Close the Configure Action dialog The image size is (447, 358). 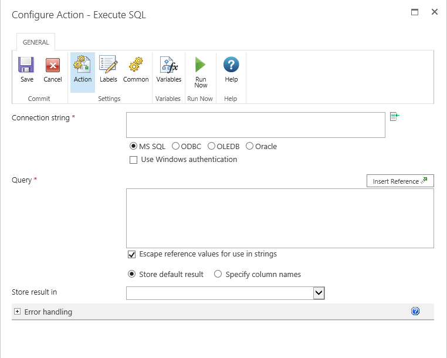coord(435,12)
